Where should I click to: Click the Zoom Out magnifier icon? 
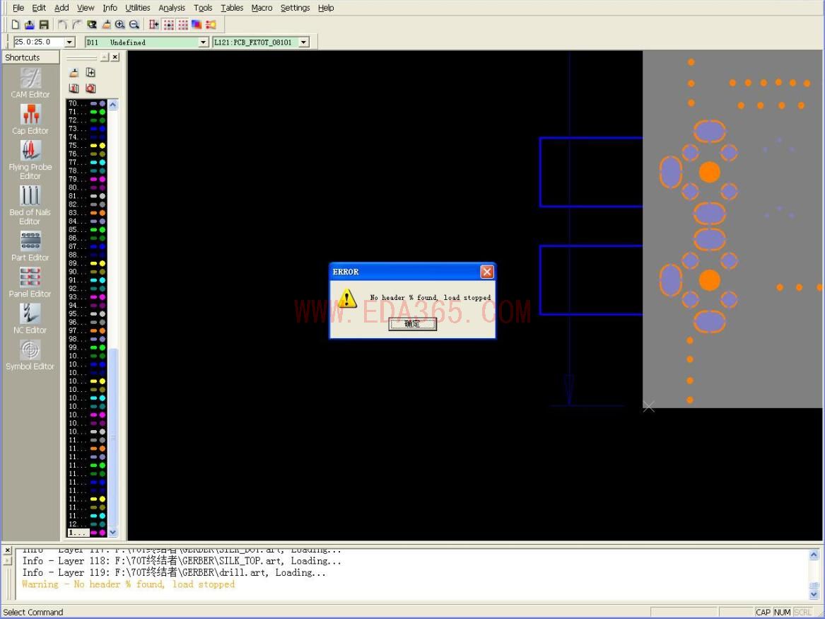134,25
